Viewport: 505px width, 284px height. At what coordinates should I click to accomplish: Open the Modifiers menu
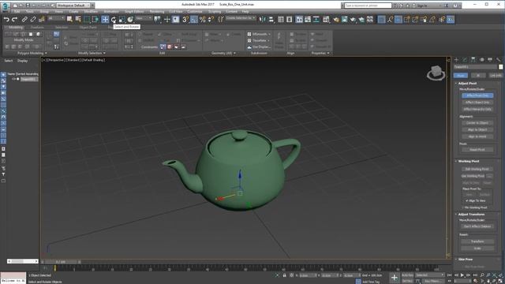[91, 12]
